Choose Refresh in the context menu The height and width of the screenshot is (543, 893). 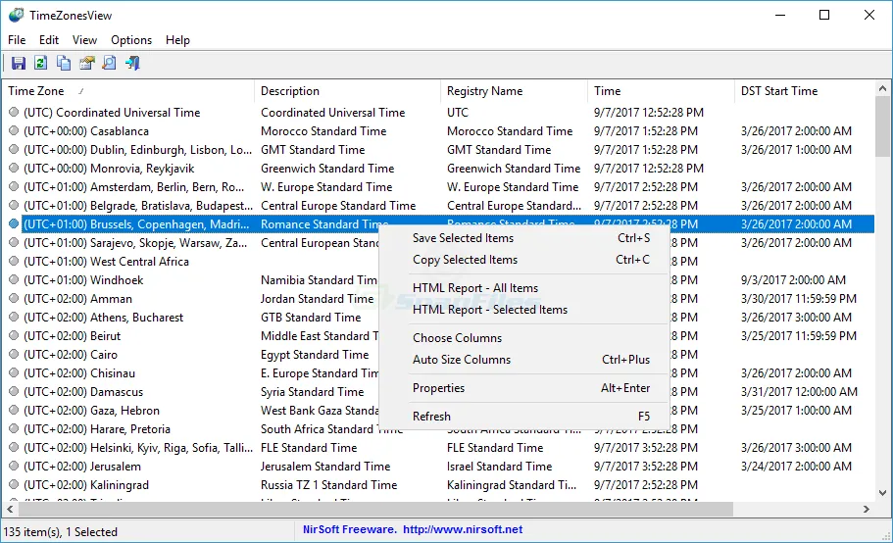tap(524, 417)
